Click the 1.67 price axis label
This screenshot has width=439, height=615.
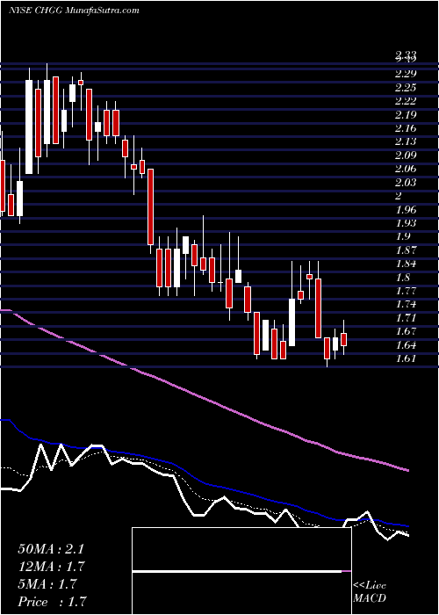click(406, 332)
